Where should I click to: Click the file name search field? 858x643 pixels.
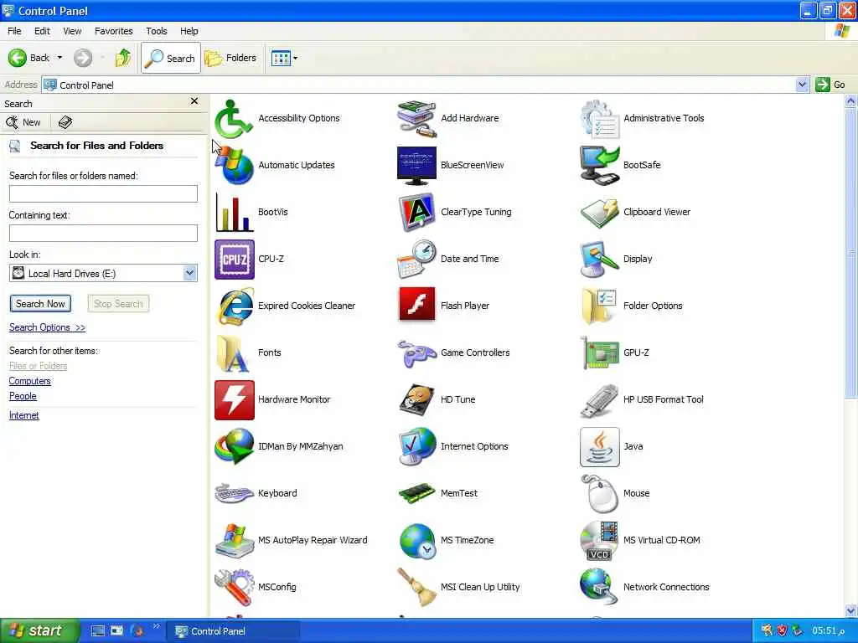point(103,193)
